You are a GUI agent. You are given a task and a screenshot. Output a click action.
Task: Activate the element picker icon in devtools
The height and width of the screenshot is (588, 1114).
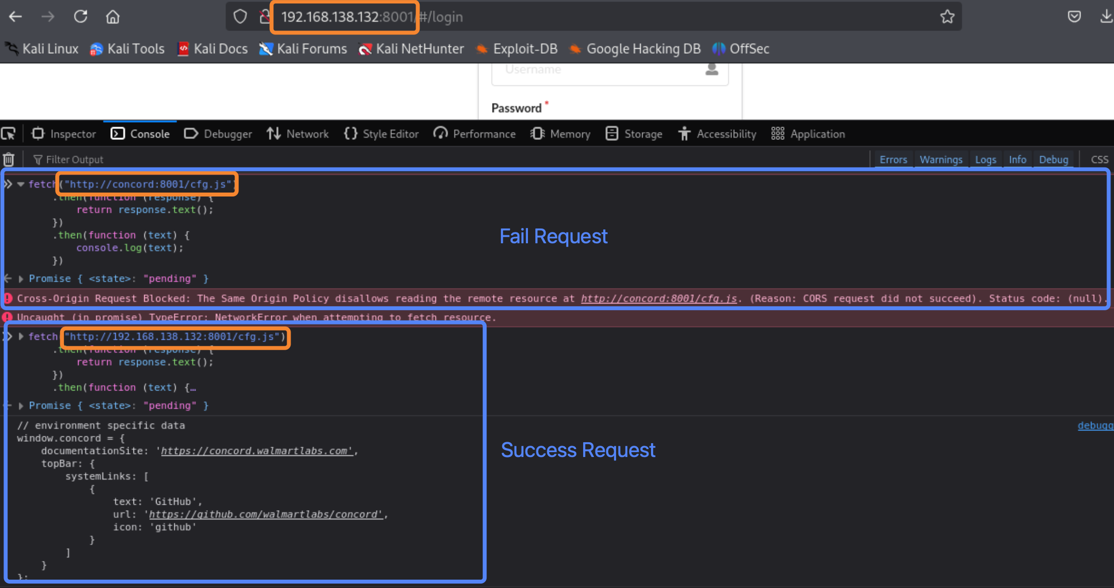pos(9,134)
